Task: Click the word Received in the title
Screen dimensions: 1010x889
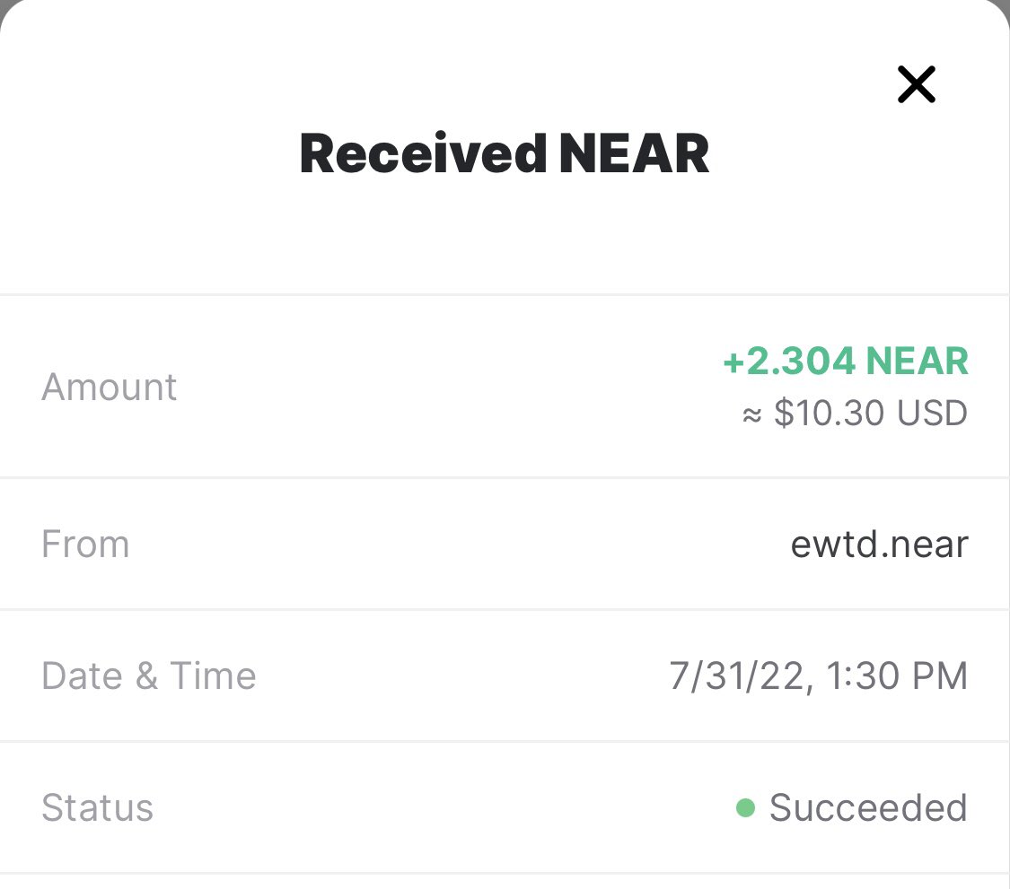Action: coord(423,154)
